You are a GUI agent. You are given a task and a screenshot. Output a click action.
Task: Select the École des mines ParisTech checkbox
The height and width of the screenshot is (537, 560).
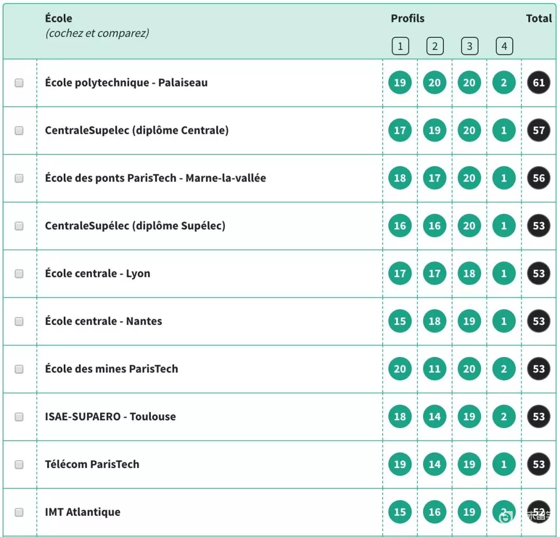pos(19,369)
